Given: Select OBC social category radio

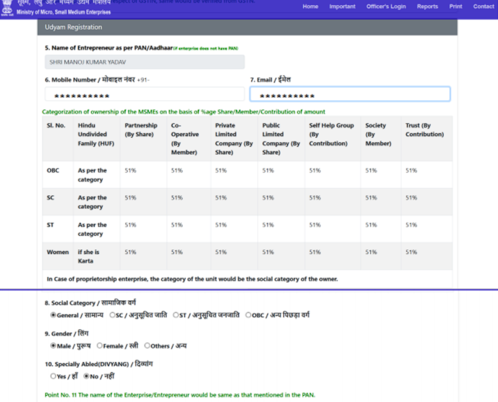Looking at the screenshot, I should (x=248, y=315).
